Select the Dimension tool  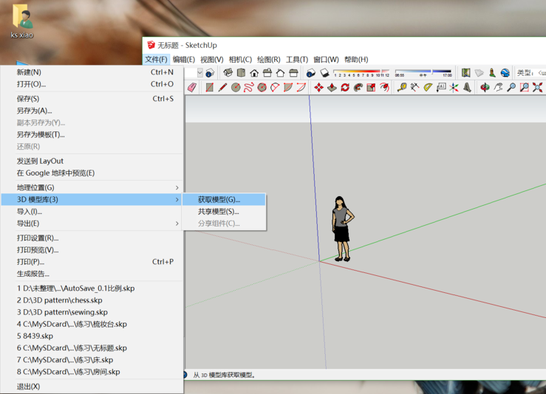(414, 87)
